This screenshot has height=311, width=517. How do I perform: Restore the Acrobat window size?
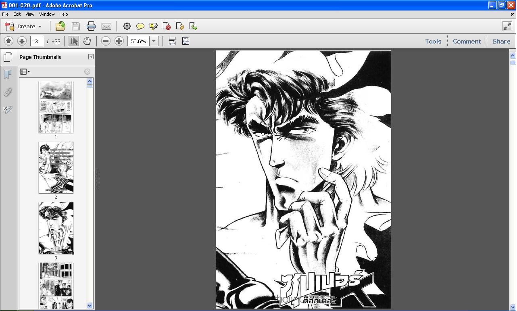tap(502, 5)
